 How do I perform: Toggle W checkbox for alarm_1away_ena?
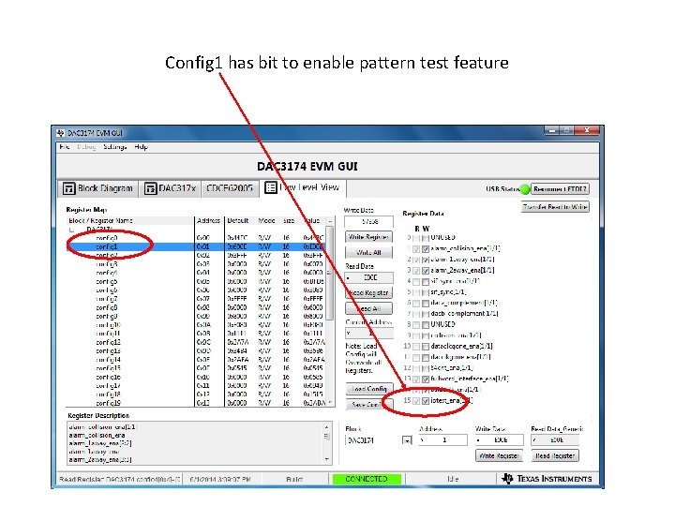click(x=426, y=260)
